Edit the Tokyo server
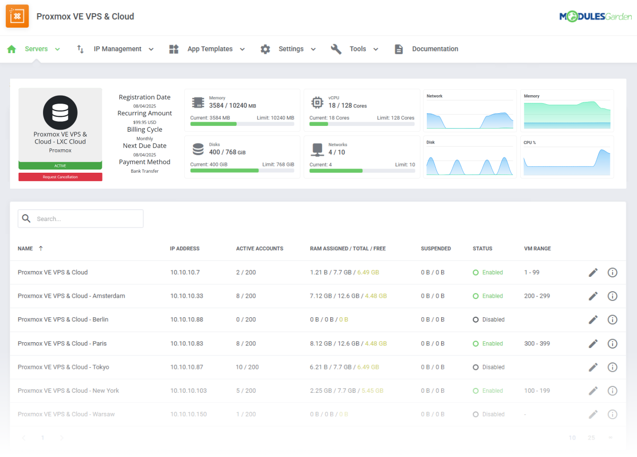Image resolution: width=637 pixels, height=457 pixels. click(593, 367)
